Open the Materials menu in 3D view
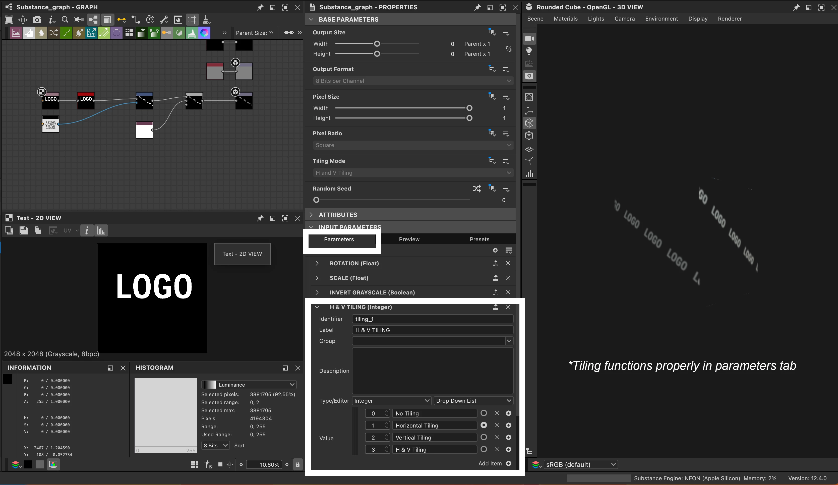Image resolution: width=838 pixels, height=485 pixels. click(565, 19)
